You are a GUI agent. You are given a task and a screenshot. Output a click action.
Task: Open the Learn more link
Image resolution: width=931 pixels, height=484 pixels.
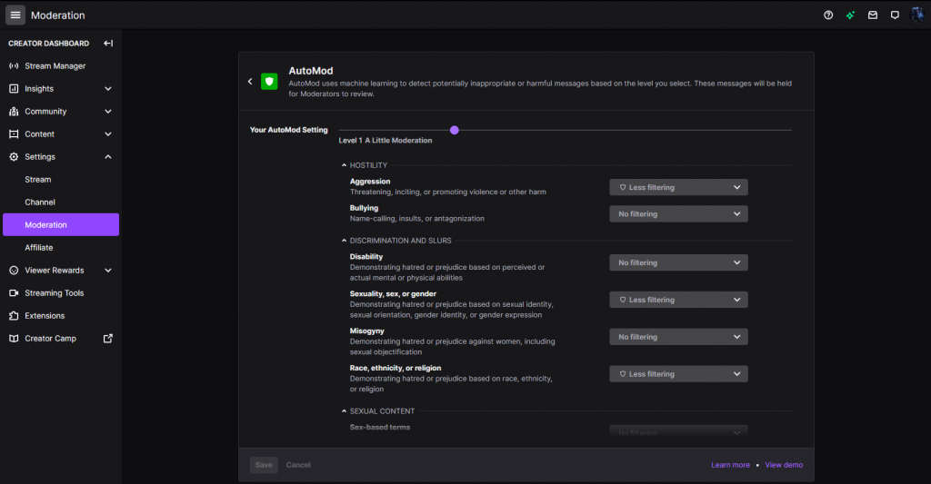(x=730, y=465)
